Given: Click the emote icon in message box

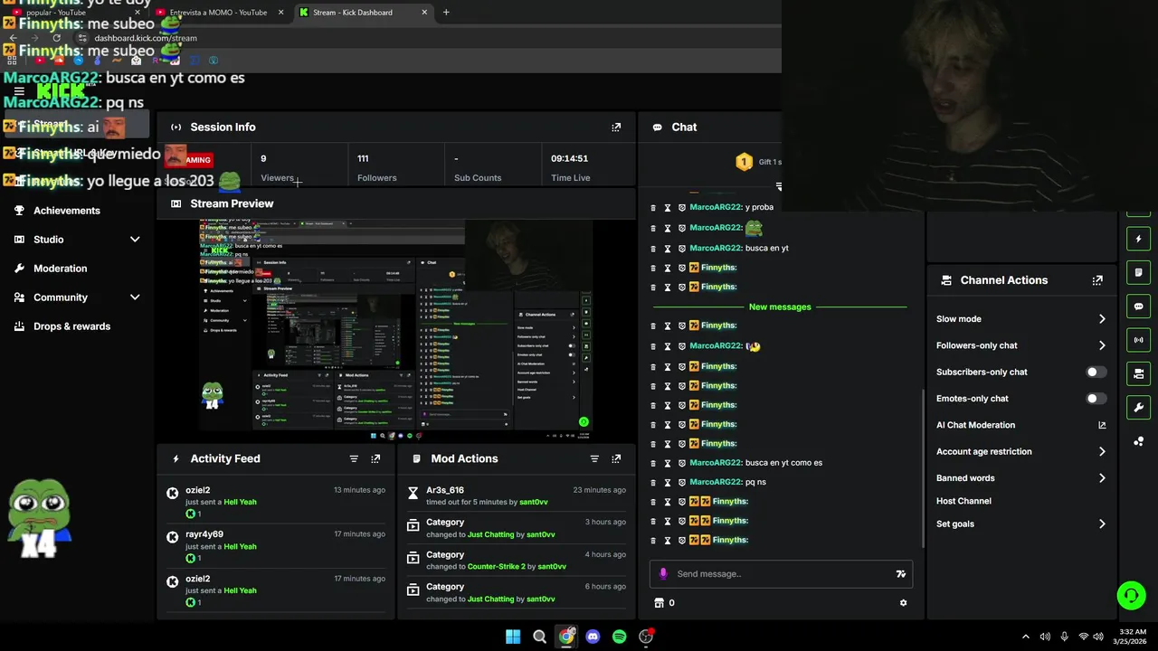Looking at the screenshot, I should pyautogui.click(x=900, y=574).
